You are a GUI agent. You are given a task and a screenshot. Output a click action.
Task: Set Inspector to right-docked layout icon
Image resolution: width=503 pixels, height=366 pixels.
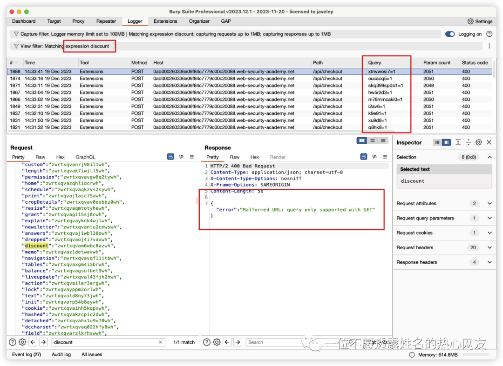pos(446,142)
